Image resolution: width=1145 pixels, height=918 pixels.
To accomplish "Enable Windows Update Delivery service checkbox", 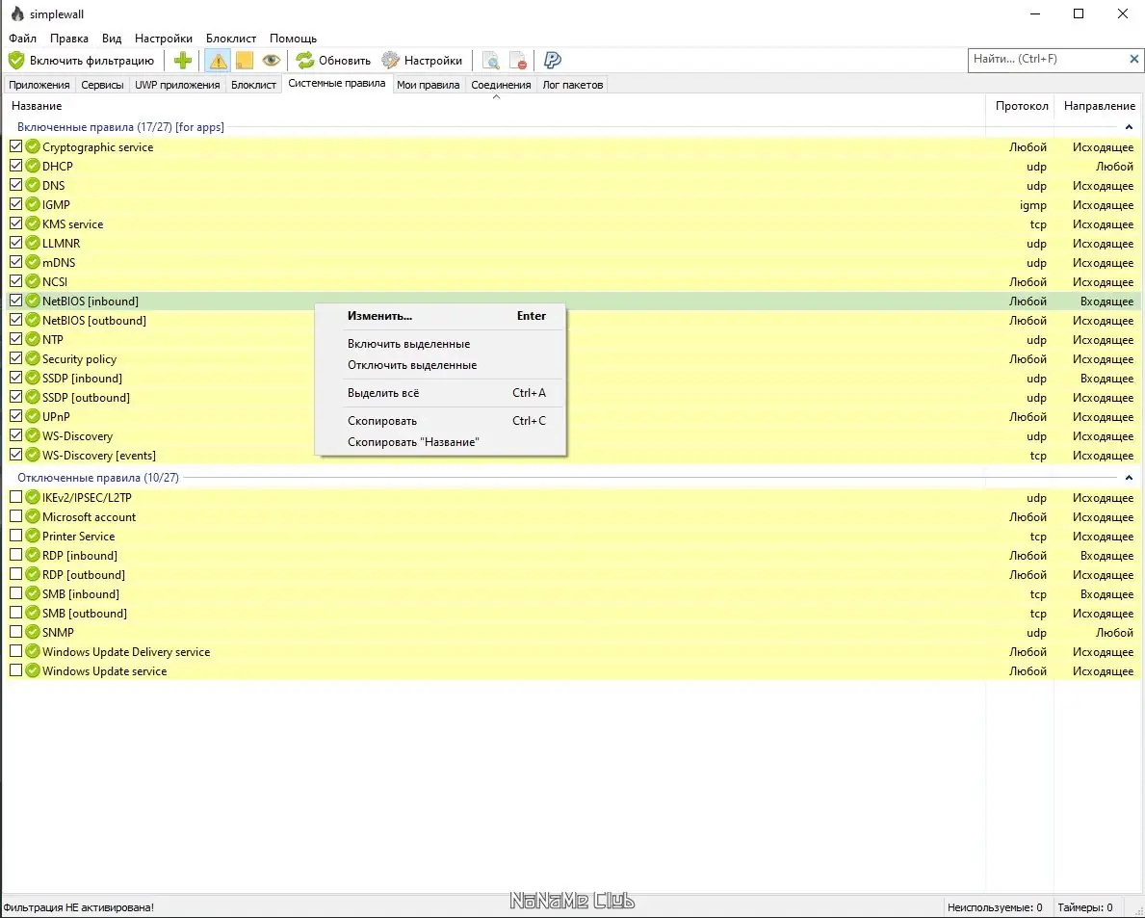I will 16,651.
